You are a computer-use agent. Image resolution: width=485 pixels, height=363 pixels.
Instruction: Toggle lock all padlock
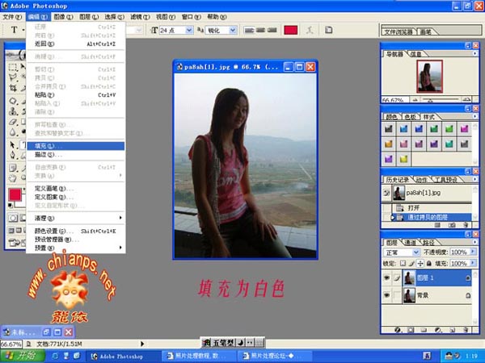pyautogui.click(x=429, y=263)
